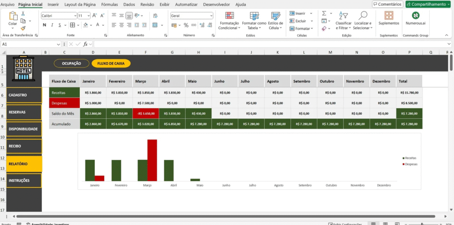Expand the Name Box dropdown arrow
The height and width of the screenshot is (225, 454).
pos(58,44)
